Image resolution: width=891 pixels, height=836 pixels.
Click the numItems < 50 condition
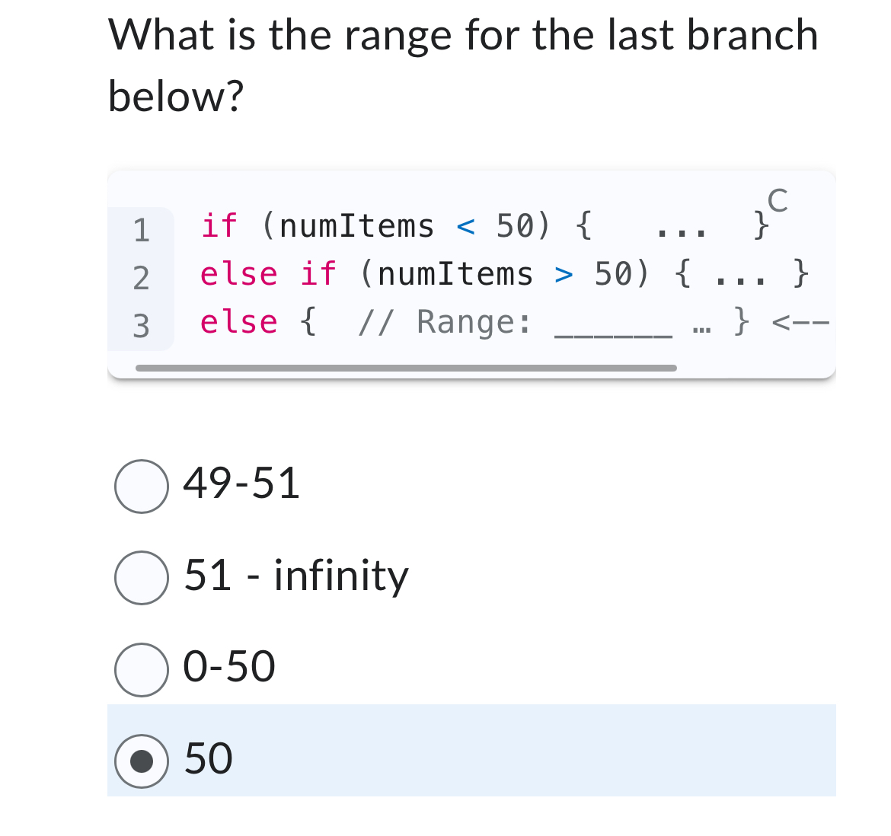(405, 225)
